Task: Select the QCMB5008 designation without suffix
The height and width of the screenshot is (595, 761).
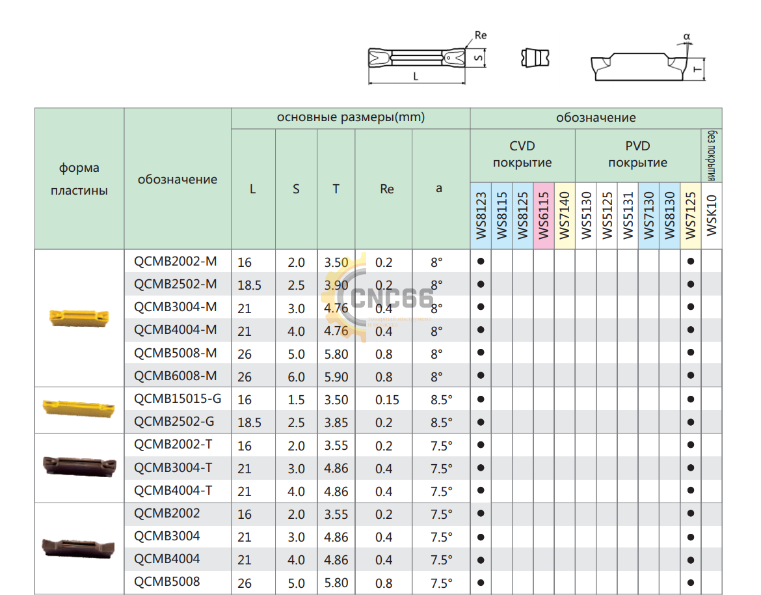Action: [x=167, y=582]
